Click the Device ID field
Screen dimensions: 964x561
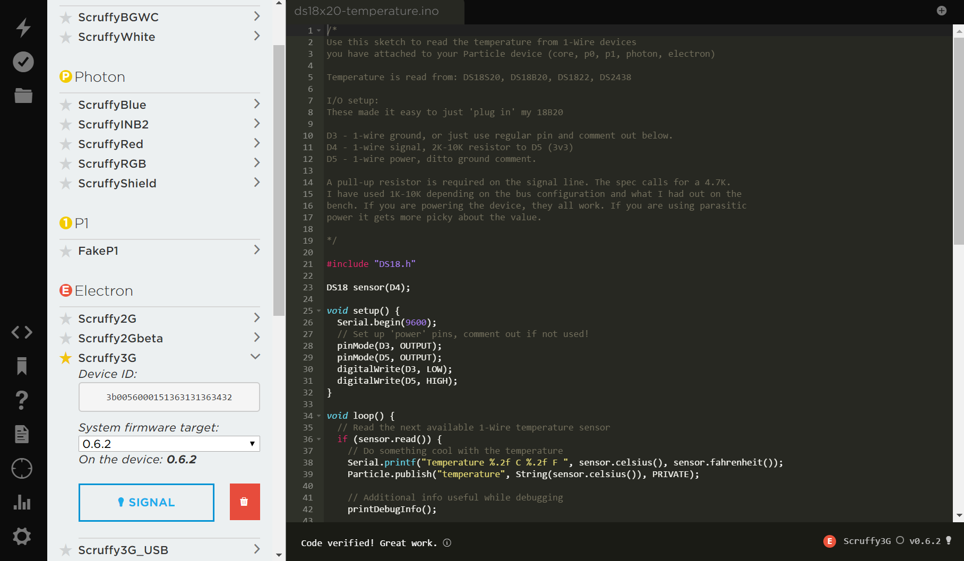(169, 397)
